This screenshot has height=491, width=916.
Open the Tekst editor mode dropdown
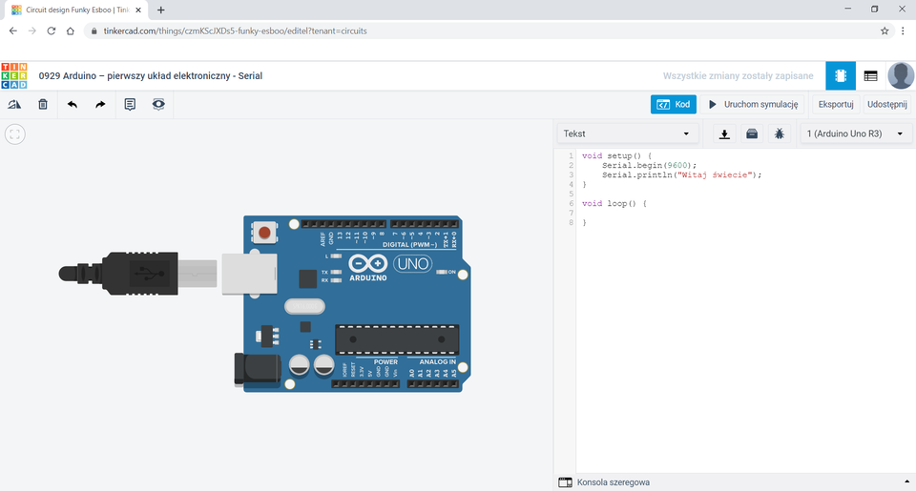click(627, 133)
